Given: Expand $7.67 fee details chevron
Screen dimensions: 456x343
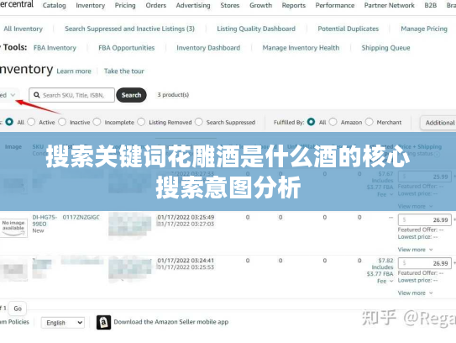Looking at the screenshot, I should click(x=391, y=194).
